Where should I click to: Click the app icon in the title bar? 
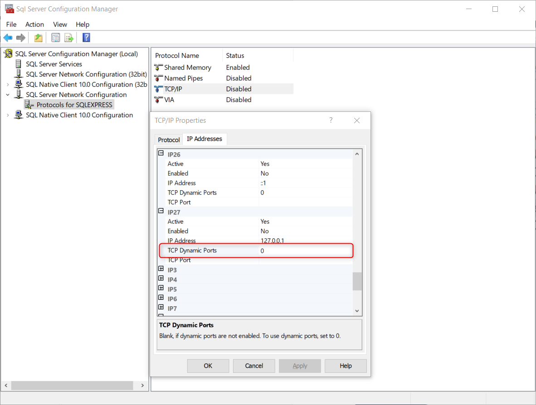(9, 9)
